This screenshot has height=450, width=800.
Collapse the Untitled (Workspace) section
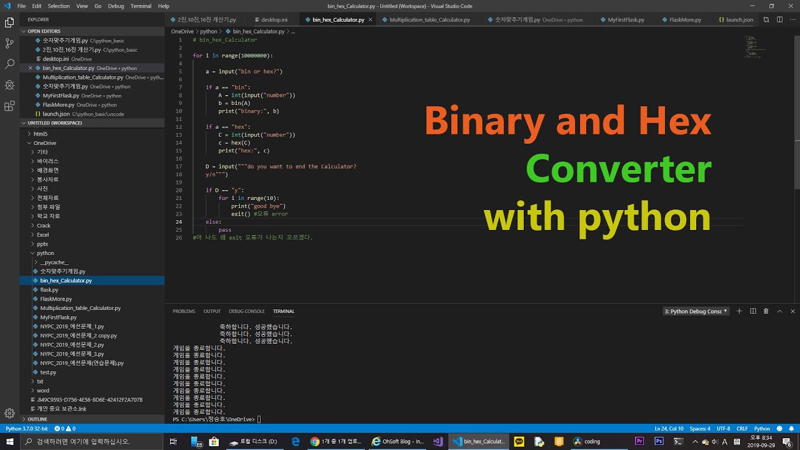[92, 123]
